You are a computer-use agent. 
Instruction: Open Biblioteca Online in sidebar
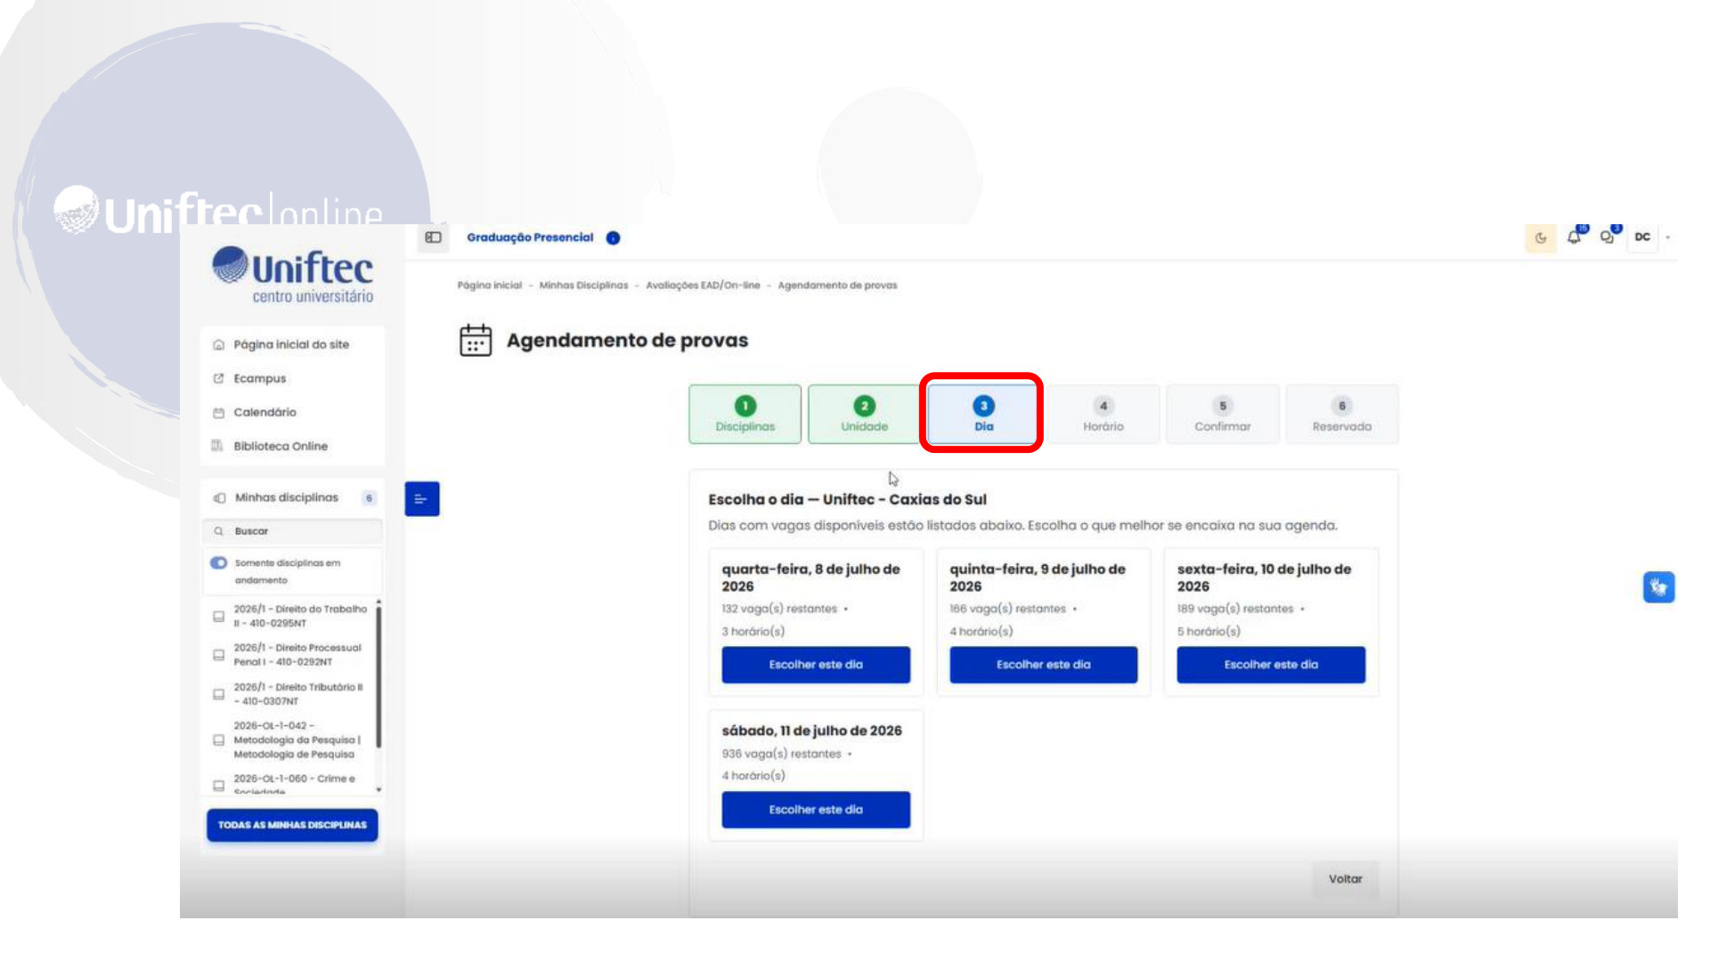point(280,446)
